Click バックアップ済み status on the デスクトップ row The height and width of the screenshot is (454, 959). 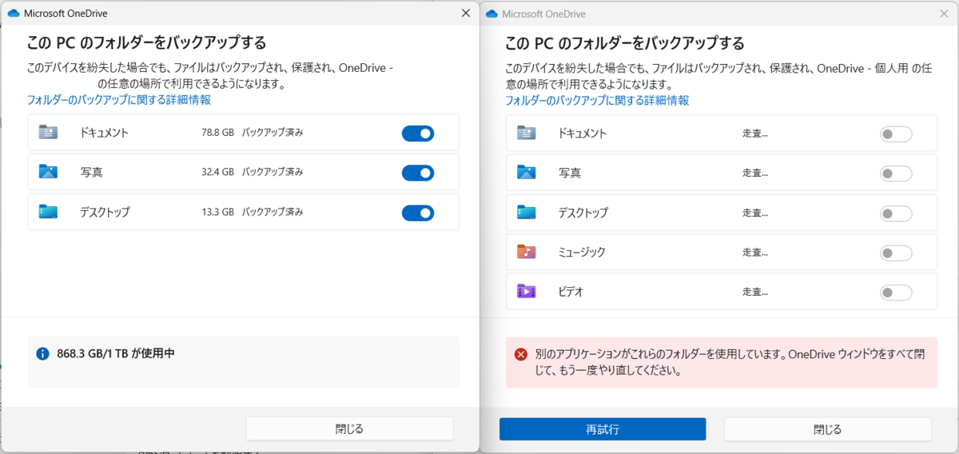[273, 213]
